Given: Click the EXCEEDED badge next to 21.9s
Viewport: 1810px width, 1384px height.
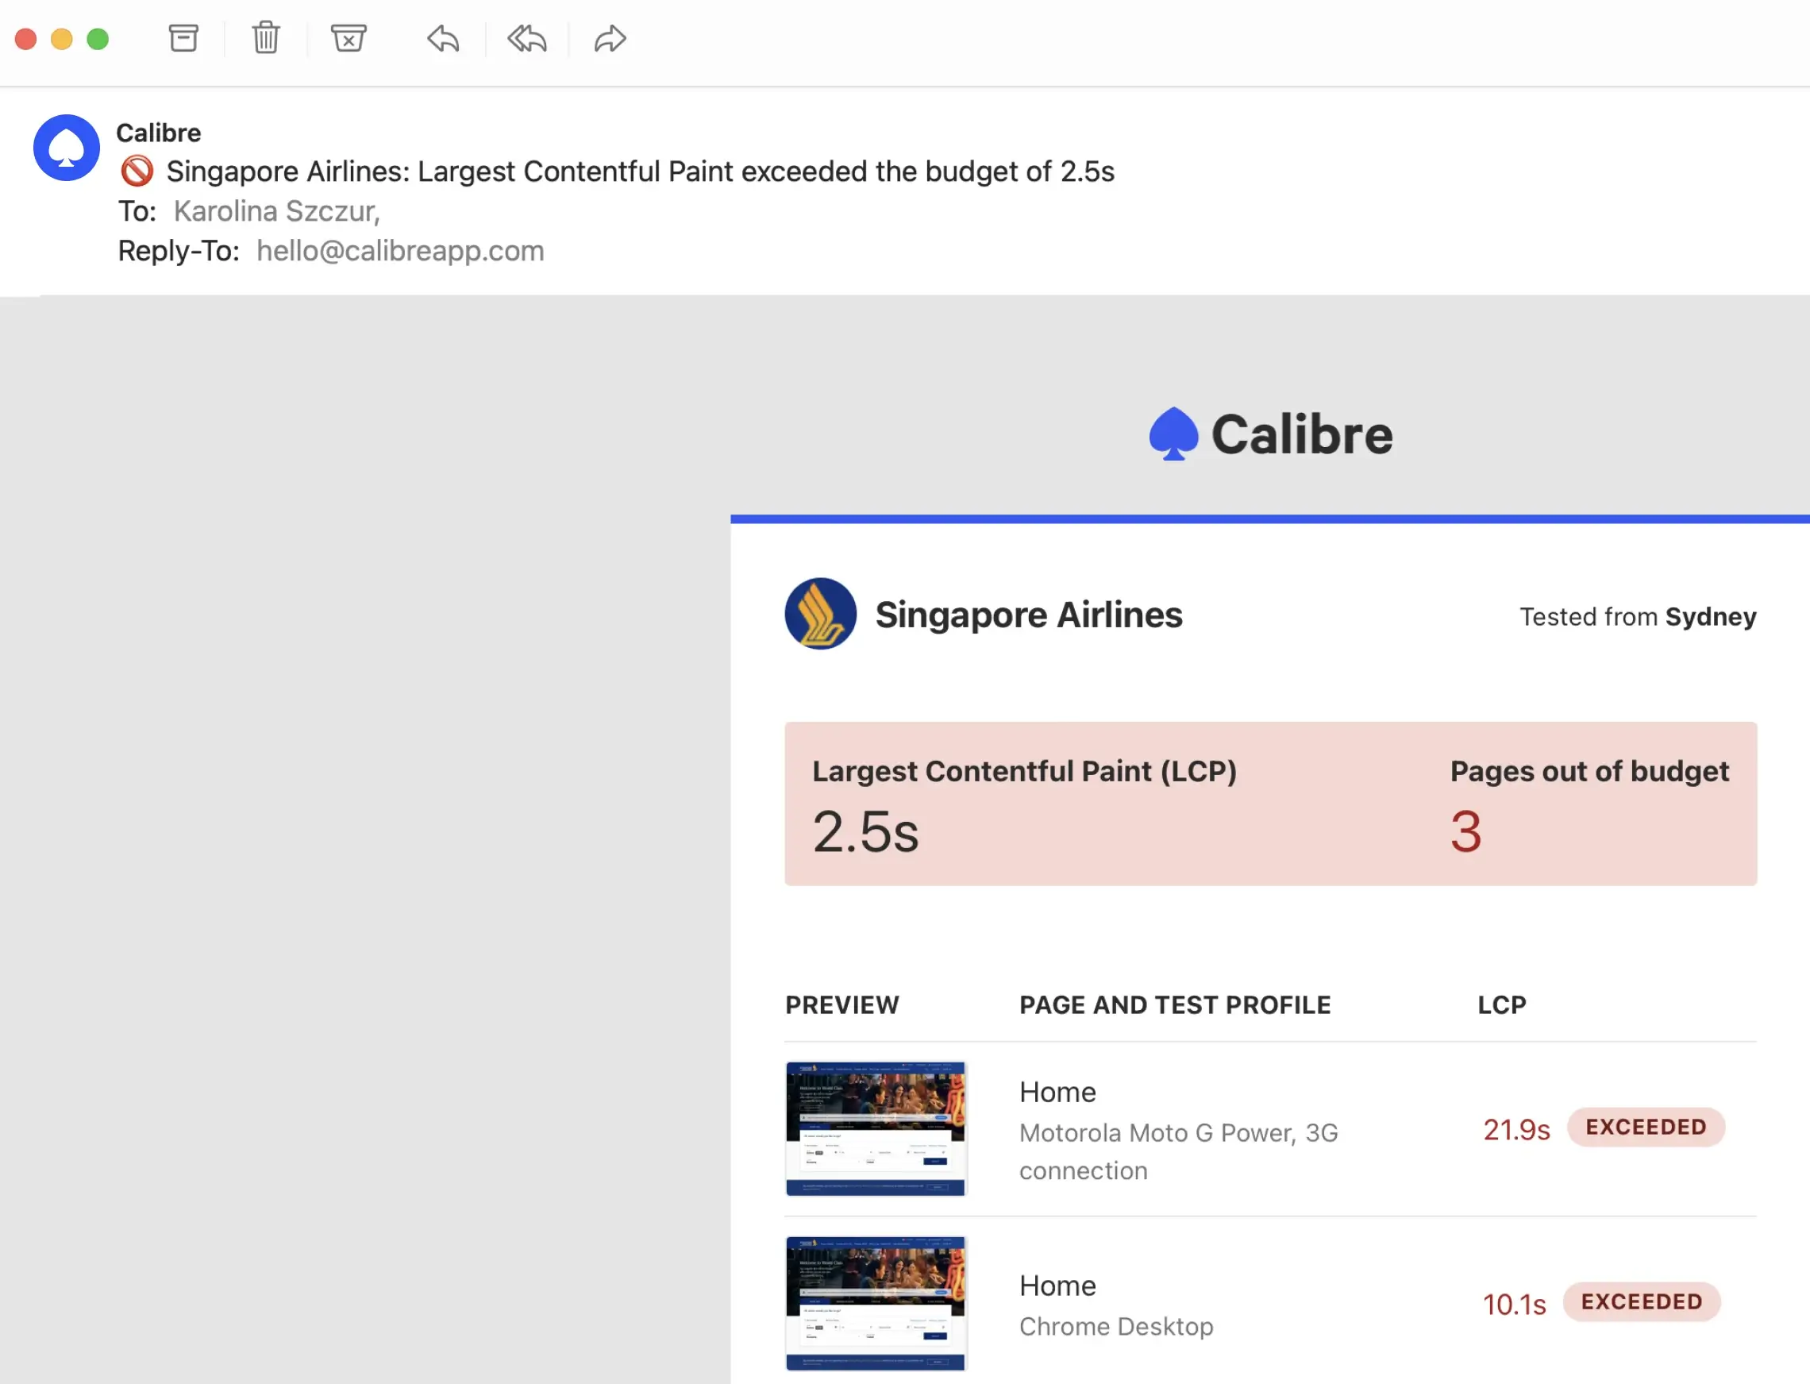Looking at the screenshot, I should pos(1646,1126).
